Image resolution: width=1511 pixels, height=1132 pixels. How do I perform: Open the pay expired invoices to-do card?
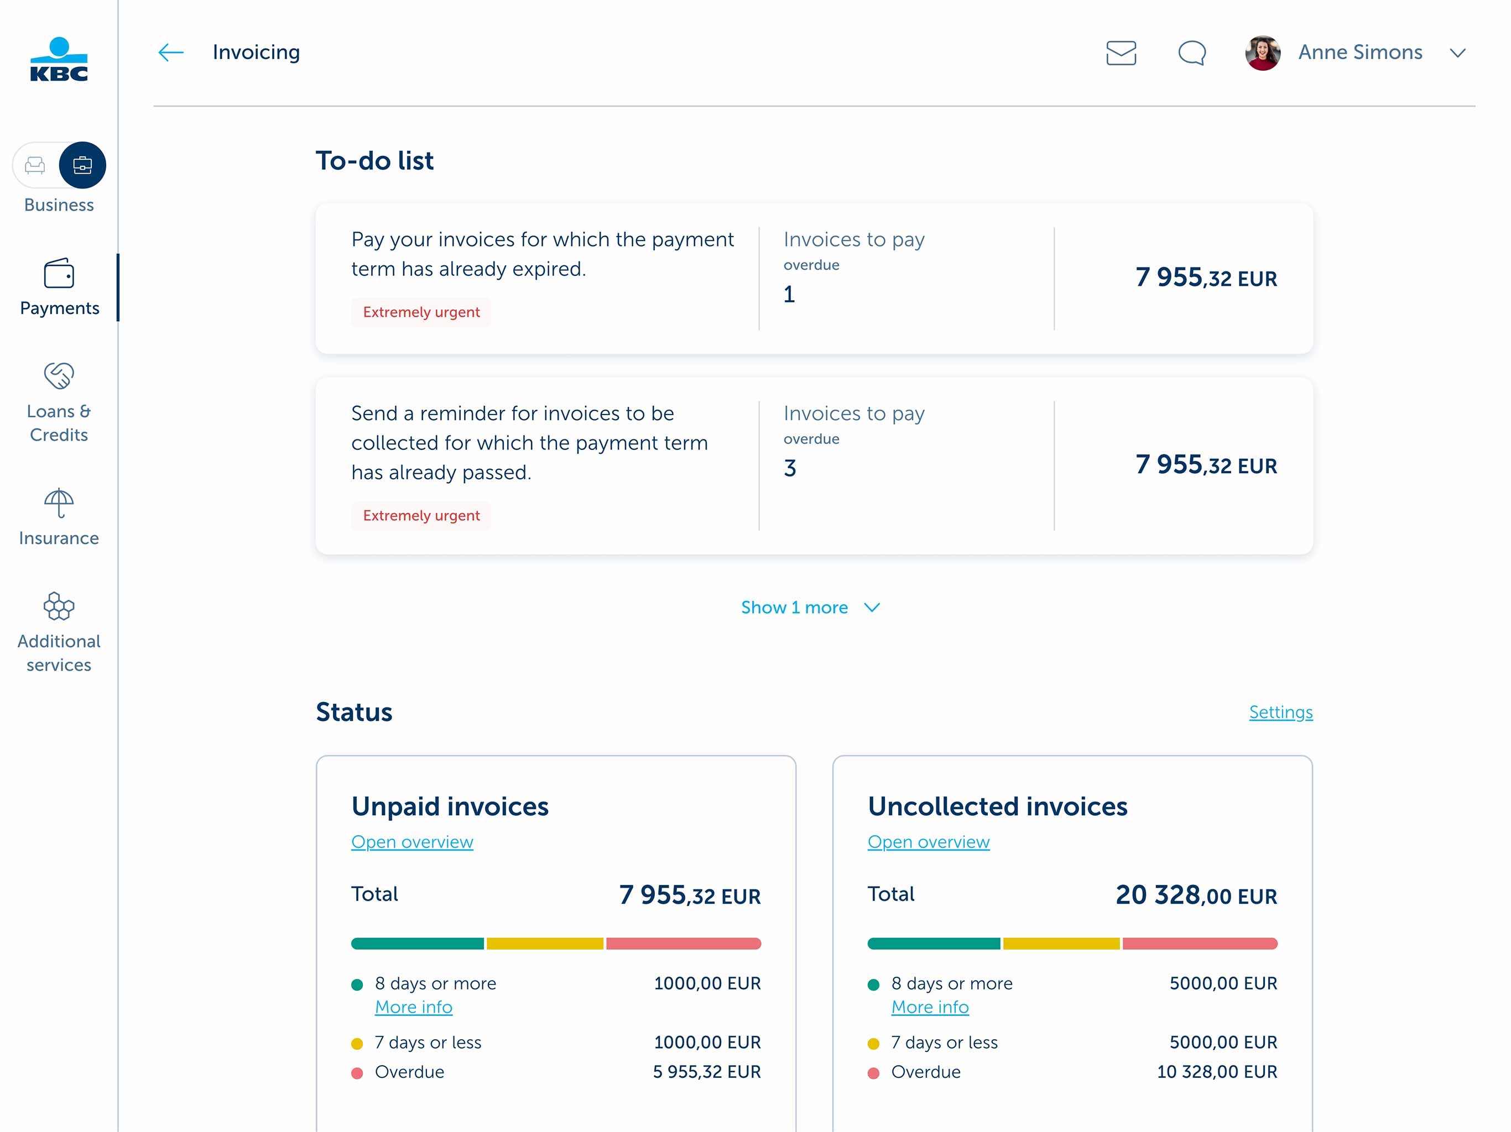(814, 279)
